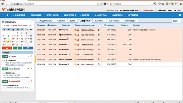This screenshot has height=103, width=183.
Task: Mark the Встреча task as done
Action: click(28, 56)
